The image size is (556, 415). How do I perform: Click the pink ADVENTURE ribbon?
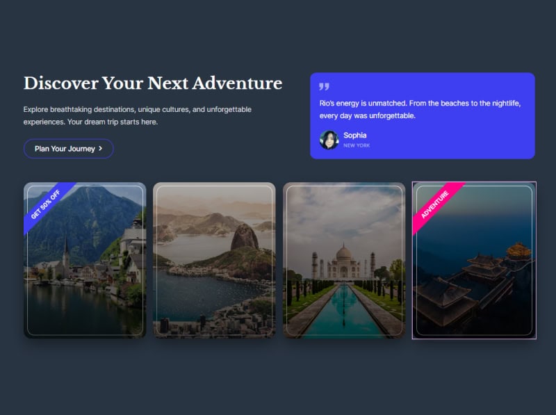tap(436, 204)
